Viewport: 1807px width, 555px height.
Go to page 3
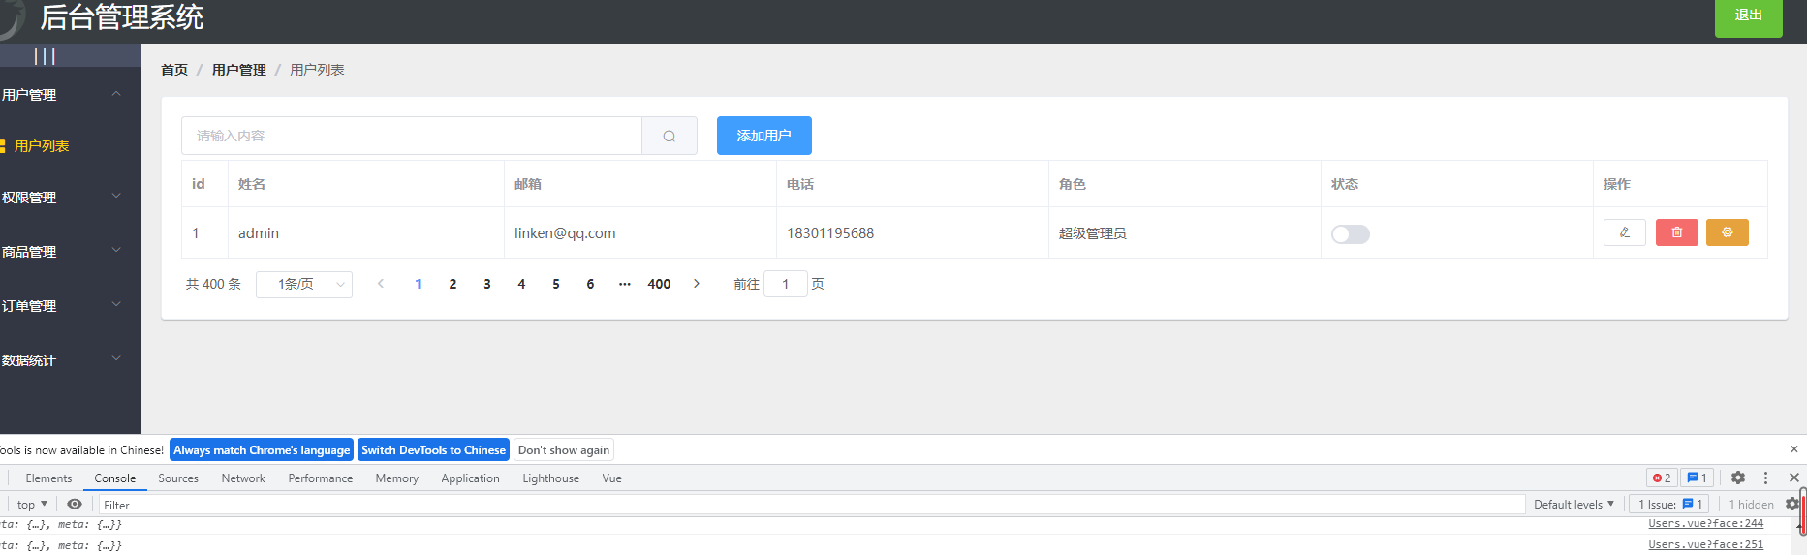pos(487,284)
